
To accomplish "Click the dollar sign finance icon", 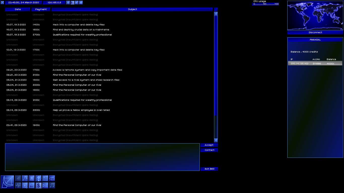I will [38, 185].
